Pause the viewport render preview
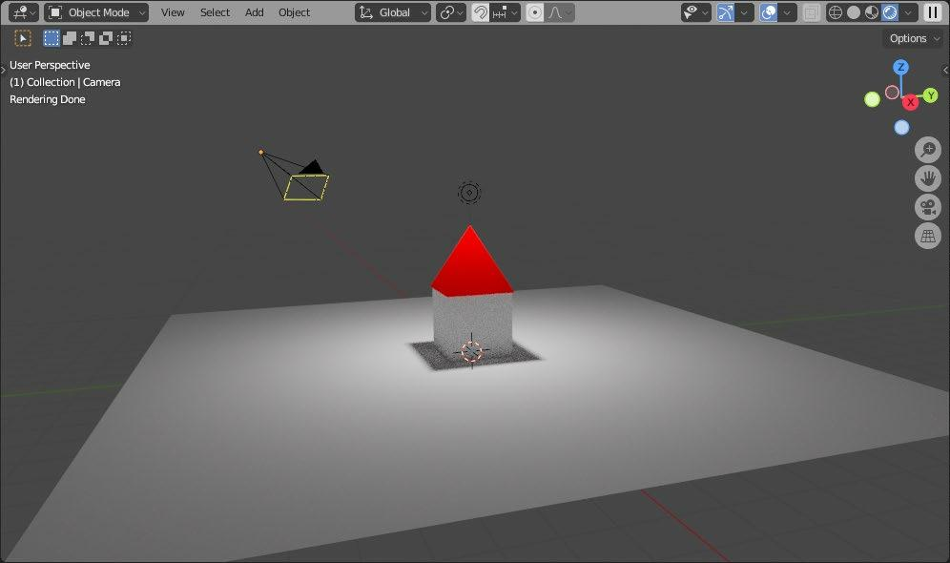 (x=933, y=12)
